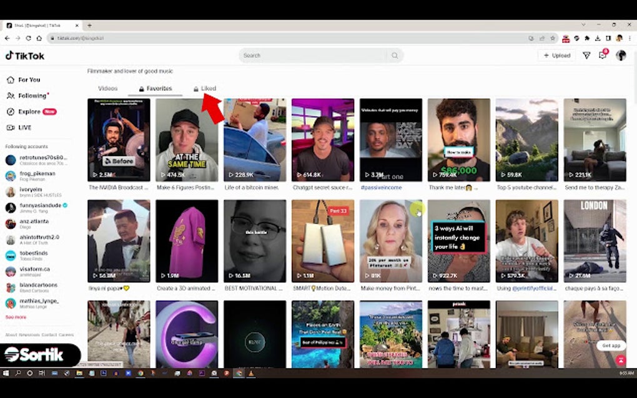Open the frog_pikeman account
Image resolution: width=637 pixels, height=398 pixels.
[x=31, y=176]
